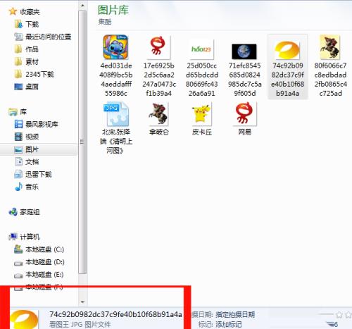352x329 pixels.
Task: Select the 皮卡丘 Pikachu thumbnail
Action: [201, 114]
